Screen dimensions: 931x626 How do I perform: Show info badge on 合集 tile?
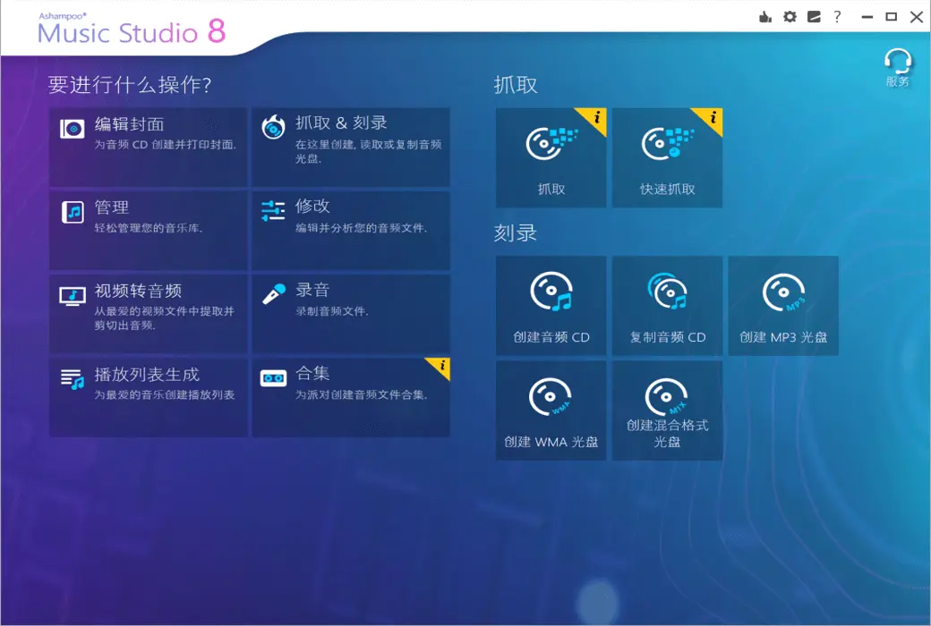441,366
